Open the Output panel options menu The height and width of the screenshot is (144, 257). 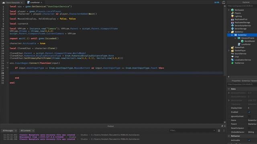(224, 130)
